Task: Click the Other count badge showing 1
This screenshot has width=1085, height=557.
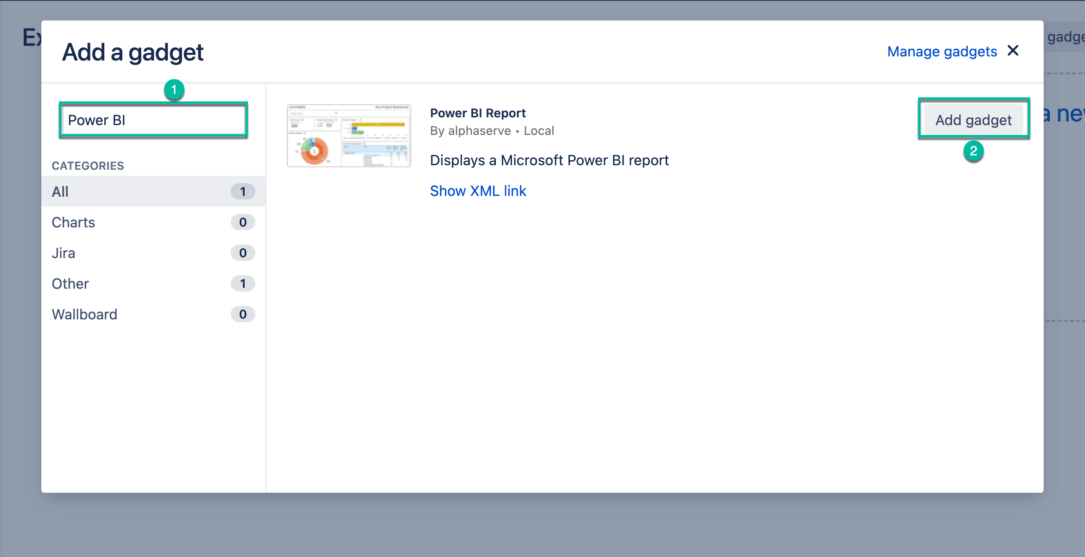Action: [x=243, y=284]
